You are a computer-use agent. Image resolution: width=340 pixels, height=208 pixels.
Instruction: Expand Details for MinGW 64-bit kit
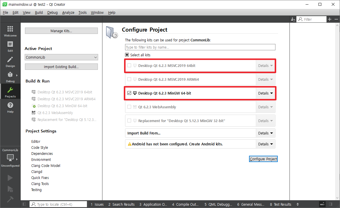coord(265,93)
